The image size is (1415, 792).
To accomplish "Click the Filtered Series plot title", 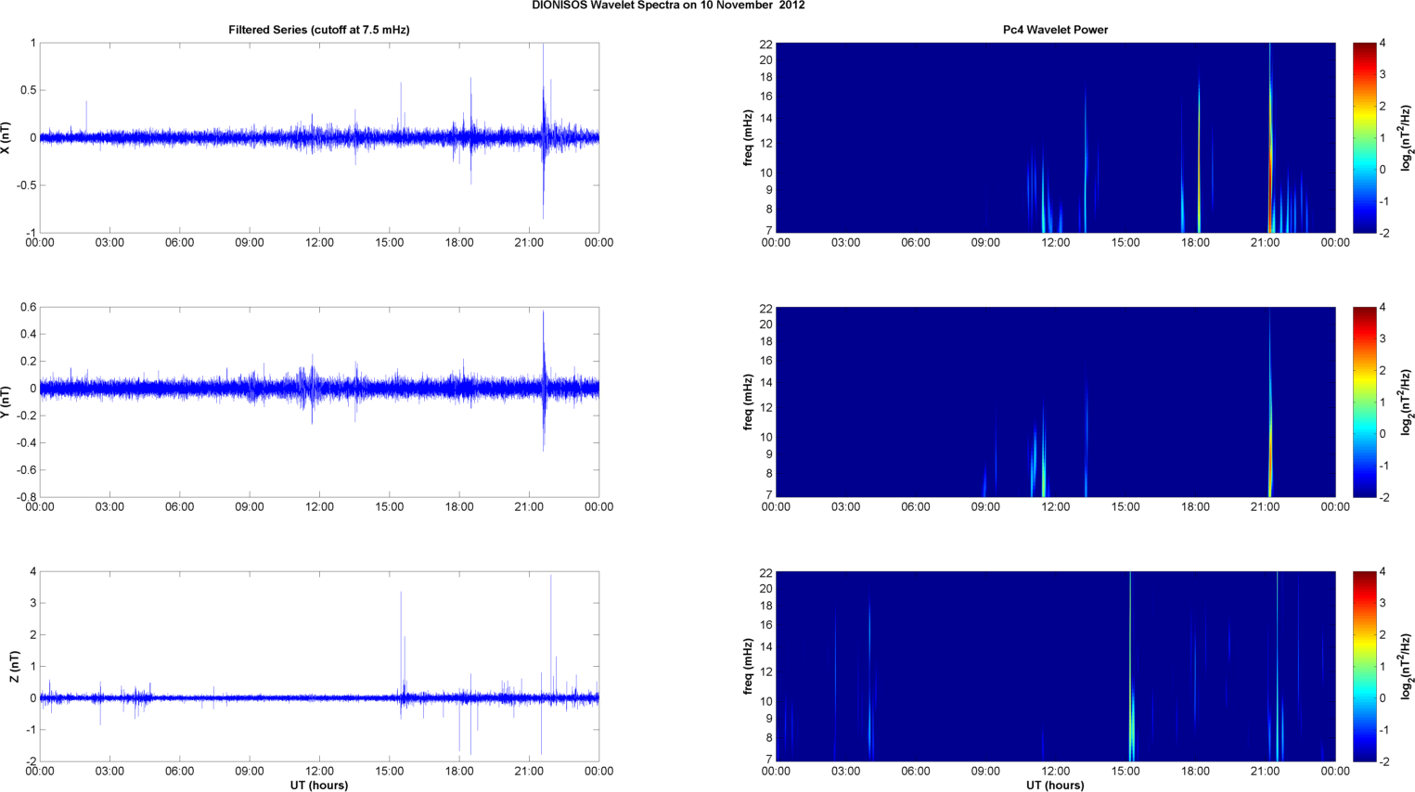I will point(319,30).
